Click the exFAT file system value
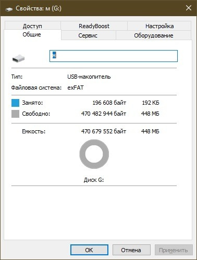 click(76, 88)
